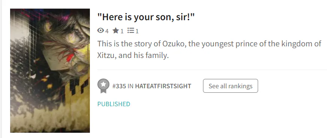Select the parts count beside list icon
The width and height of the screenshot is (327, 138).
[137, 31]
